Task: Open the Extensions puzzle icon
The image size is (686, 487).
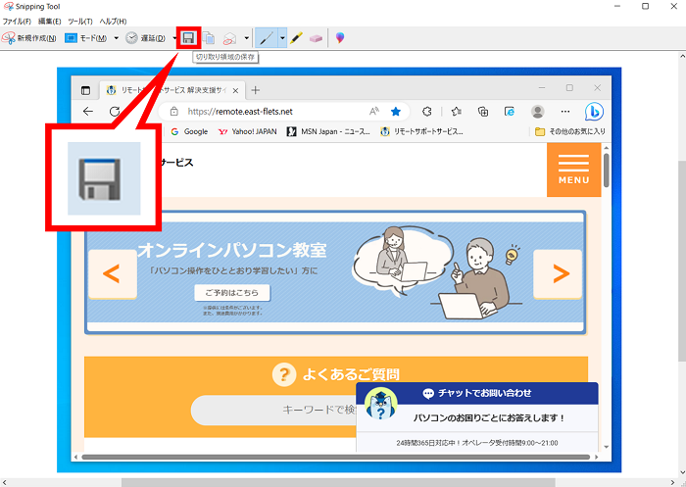Action: 427,112
